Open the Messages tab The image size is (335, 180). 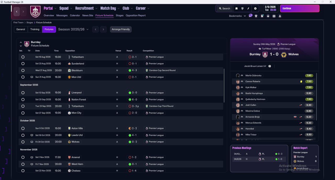[x=62, y=15]
